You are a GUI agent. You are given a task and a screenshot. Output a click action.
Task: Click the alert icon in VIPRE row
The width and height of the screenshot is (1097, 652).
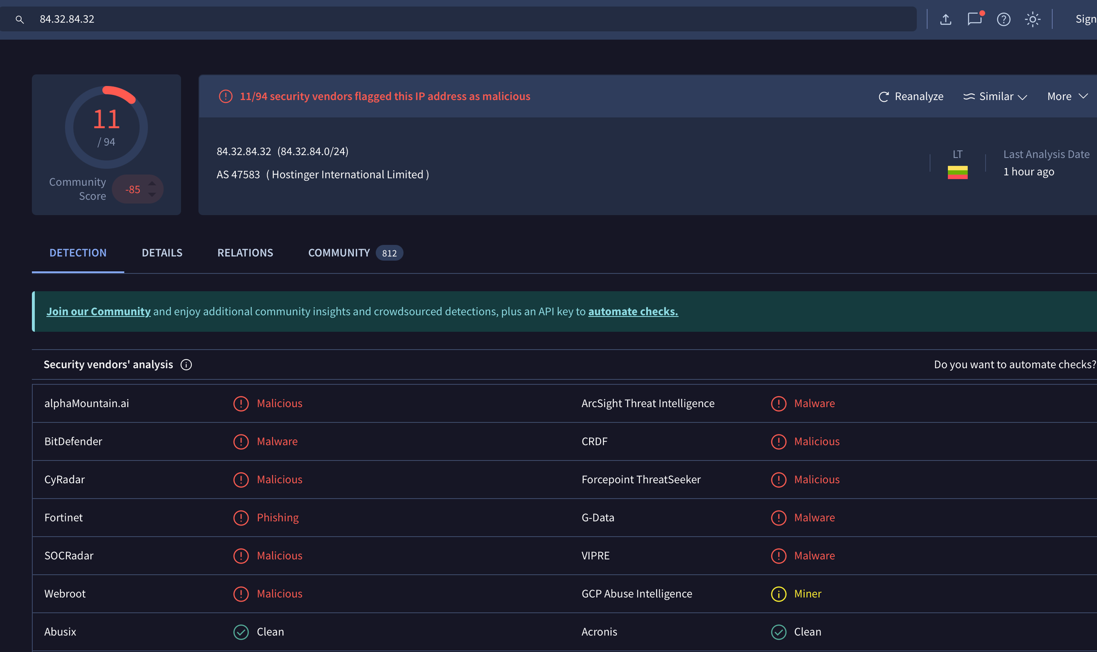778,556
